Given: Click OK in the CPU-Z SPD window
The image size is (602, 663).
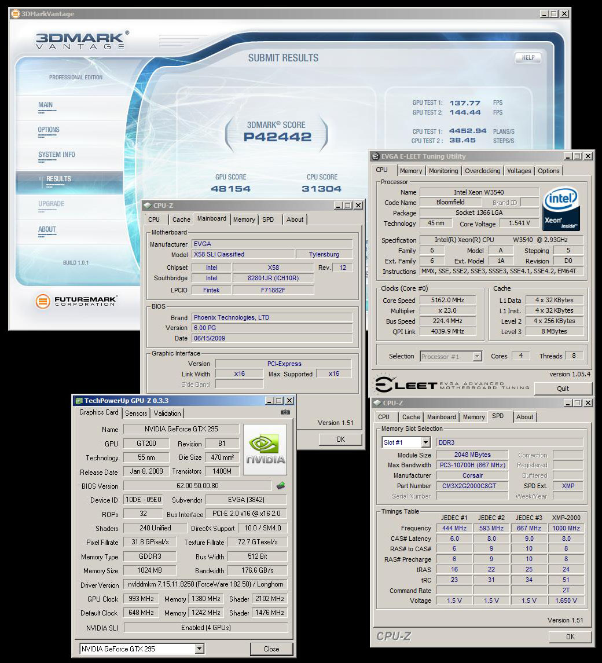Looking at the screenshot, I should click(x=570, y=636).
